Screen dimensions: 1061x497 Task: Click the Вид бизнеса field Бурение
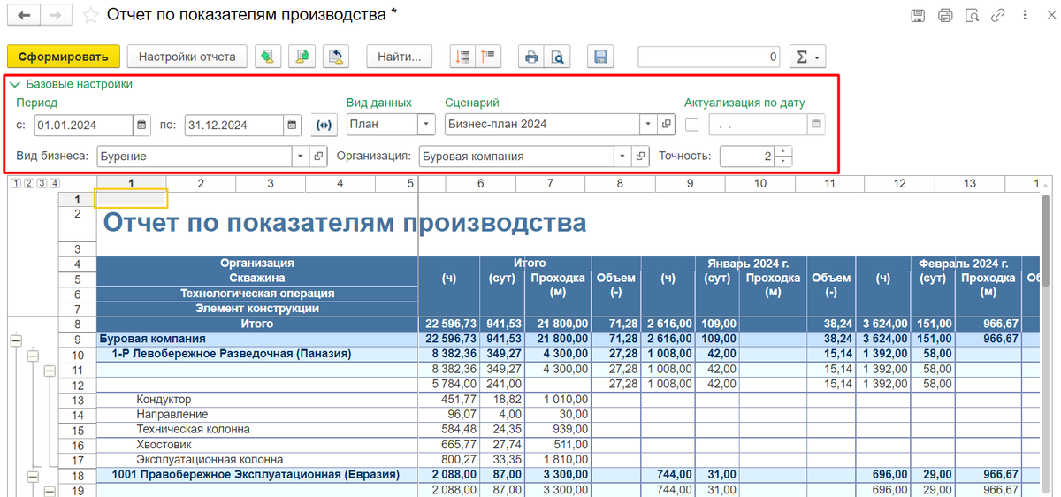pos(195,157)
